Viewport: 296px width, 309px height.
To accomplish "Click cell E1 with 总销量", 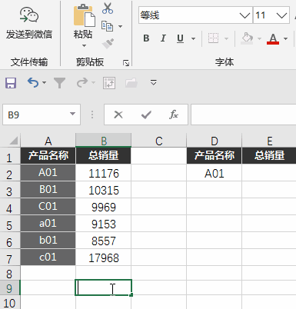I will [269, 155].
